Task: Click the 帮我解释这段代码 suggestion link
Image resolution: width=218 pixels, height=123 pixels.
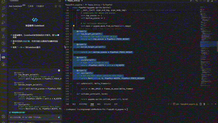Action: pos(18,112)
